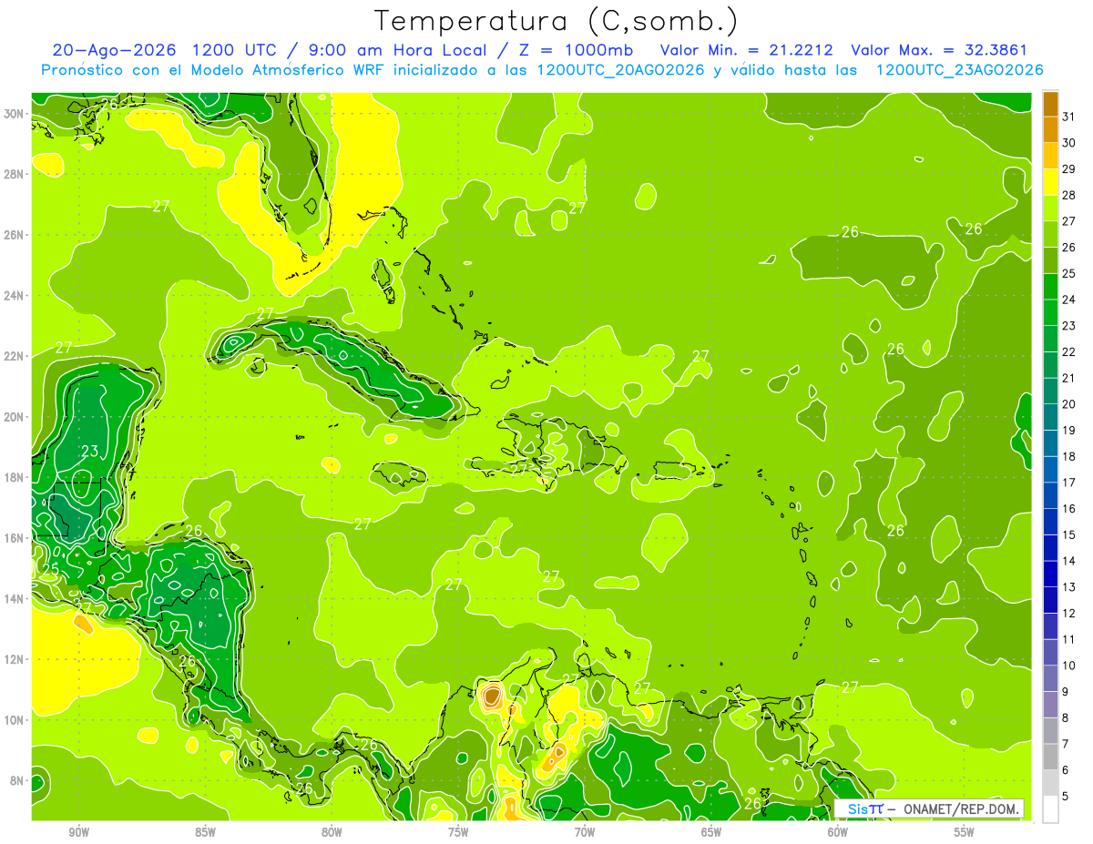This screenshot has width=1093, height=844.
Task: Click the '80W' longitude label
Action: point(332,832)
